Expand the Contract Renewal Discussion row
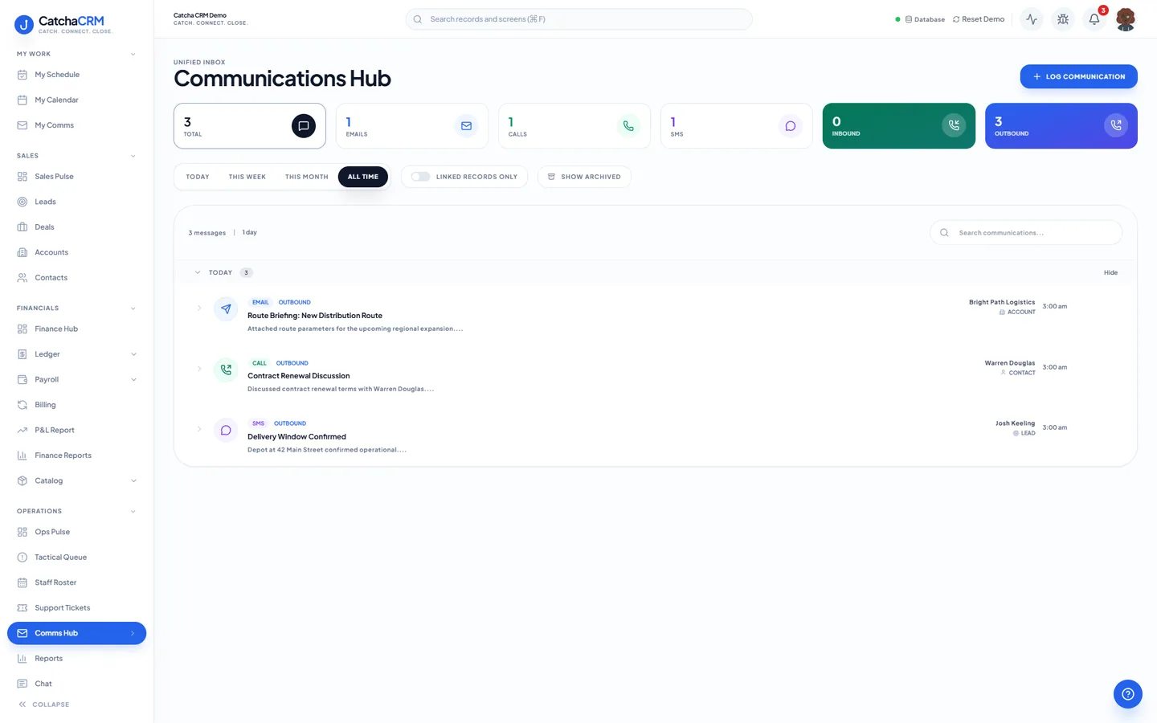 (x=199, y=369)
